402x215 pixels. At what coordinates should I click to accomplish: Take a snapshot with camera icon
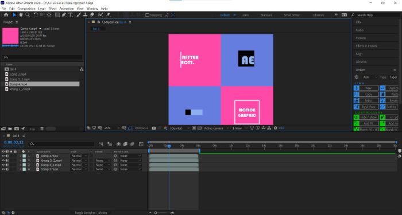153,128
